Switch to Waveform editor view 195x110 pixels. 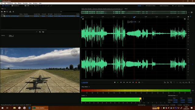pyautogui.click(x=6, y=6)
